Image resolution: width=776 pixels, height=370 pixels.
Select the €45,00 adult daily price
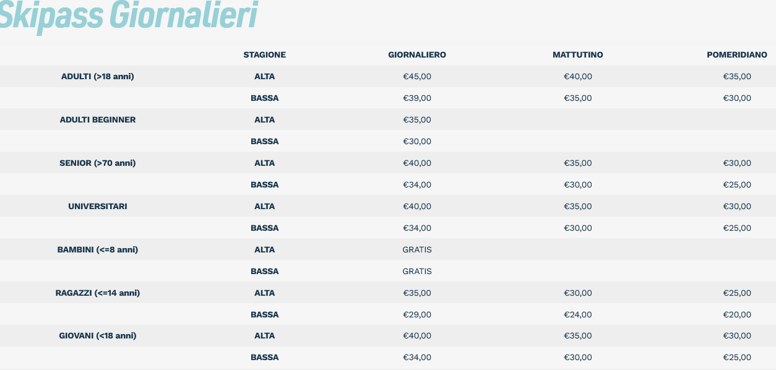pyautogui.click(x=417, y=77)
